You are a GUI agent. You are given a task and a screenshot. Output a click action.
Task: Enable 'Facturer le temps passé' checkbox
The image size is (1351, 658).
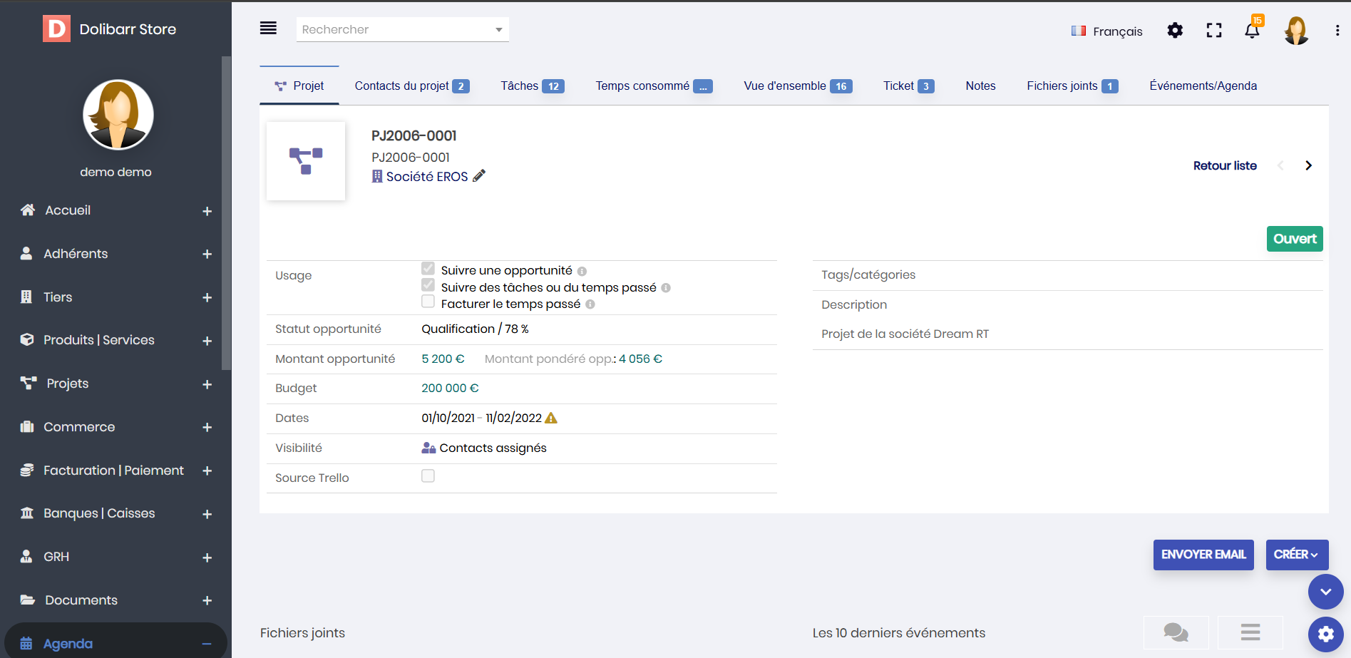point(428,302)
